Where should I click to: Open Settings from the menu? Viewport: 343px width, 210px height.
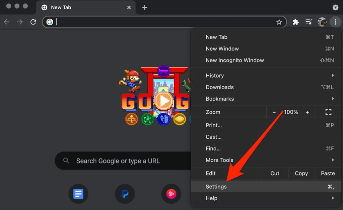[x=266, y=186]
